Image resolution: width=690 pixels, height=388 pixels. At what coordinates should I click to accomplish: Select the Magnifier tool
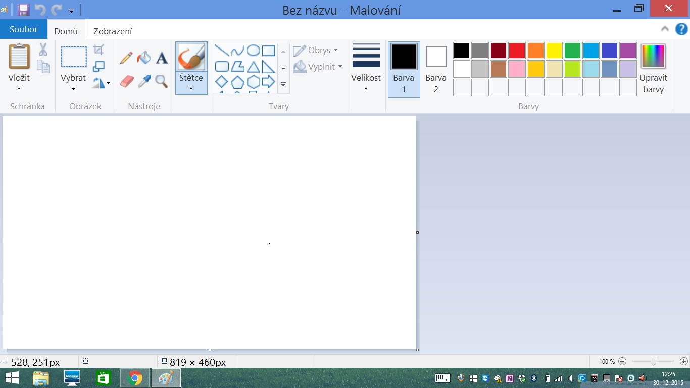pyautogui.click(x=162, y=81)
